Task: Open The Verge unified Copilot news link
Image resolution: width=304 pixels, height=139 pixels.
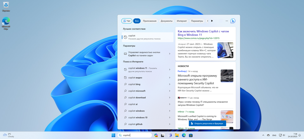Action: [197, 118]
